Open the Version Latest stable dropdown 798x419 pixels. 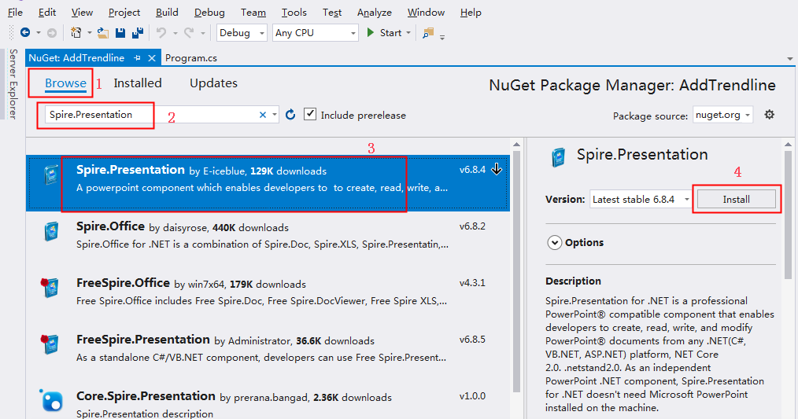(x=641, y=200)
